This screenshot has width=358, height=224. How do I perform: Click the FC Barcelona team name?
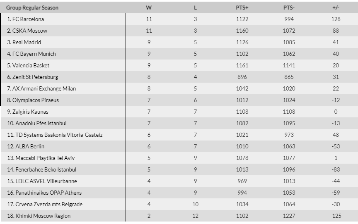pos(28,19)
